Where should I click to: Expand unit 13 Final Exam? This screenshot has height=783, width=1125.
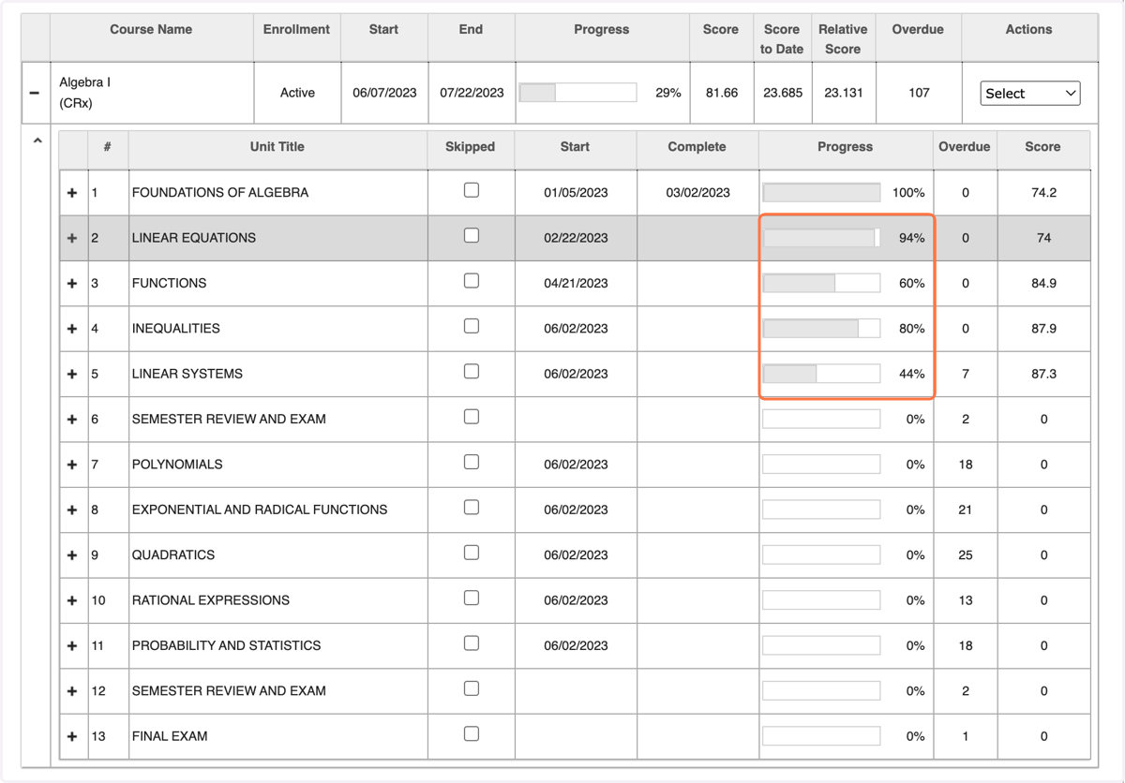coord(72,736)
